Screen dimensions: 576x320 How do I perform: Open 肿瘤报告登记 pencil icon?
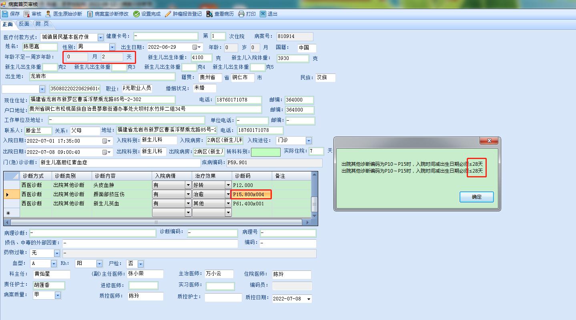pyautogui.click(x=168, y=14)
